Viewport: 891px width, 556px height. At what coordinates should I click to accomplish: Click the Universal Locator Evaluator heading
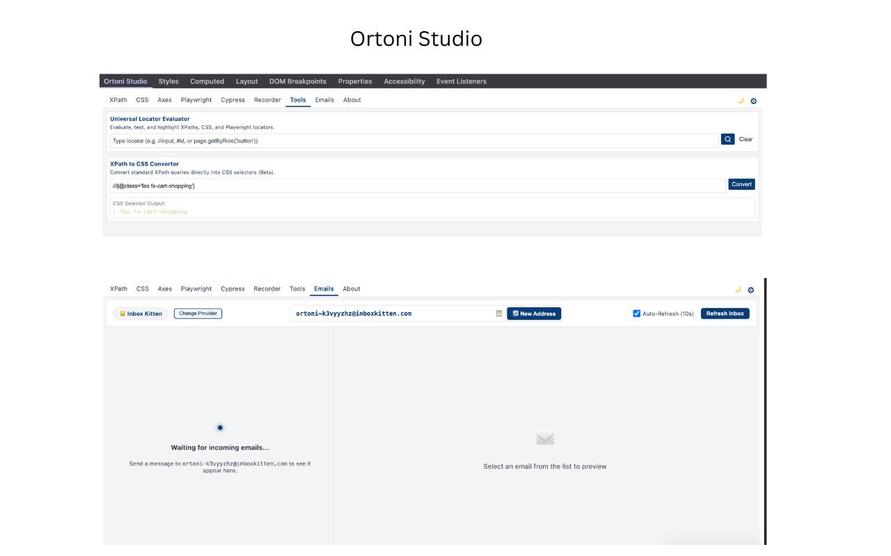[x=150, y=119]
